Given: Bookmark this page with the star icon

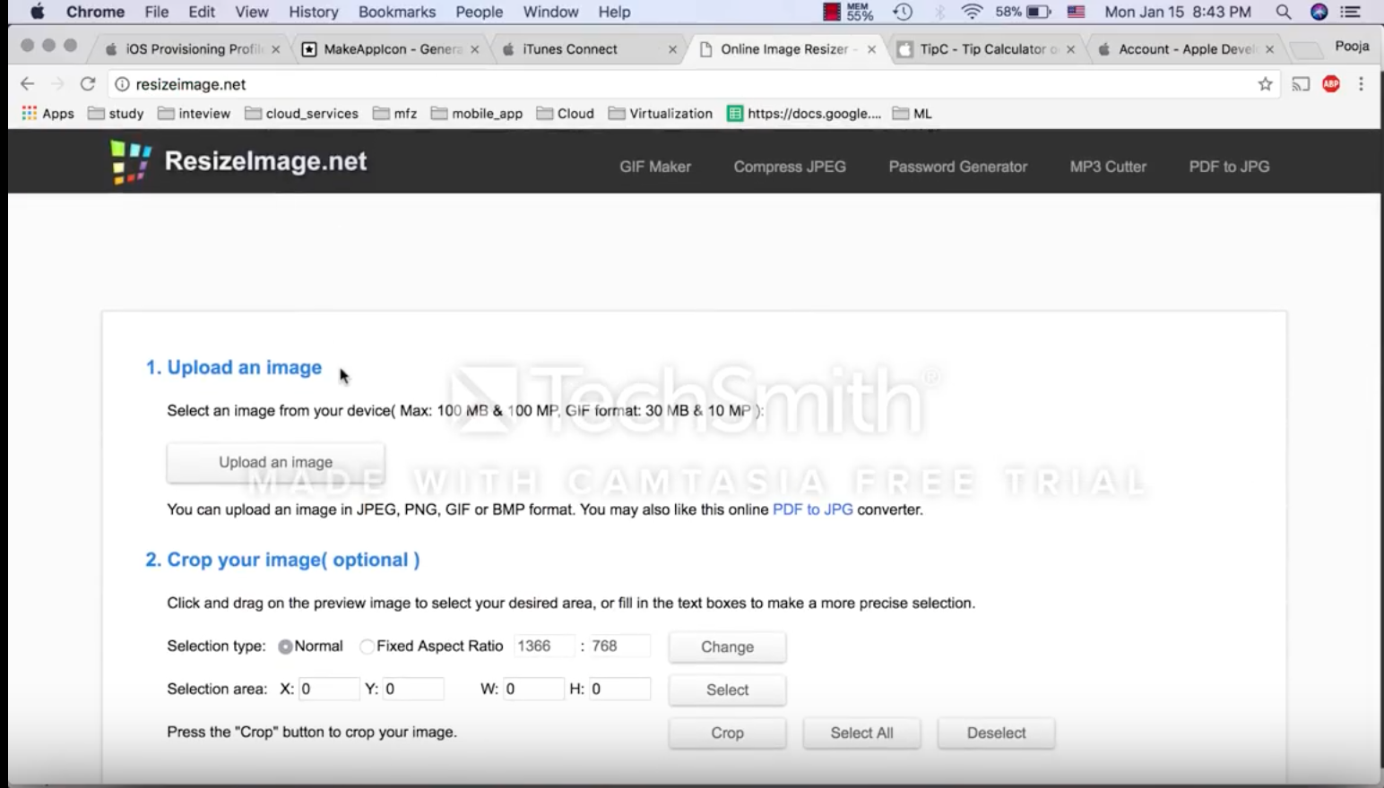Looking at the screenshot, I should click(1265, 84).
